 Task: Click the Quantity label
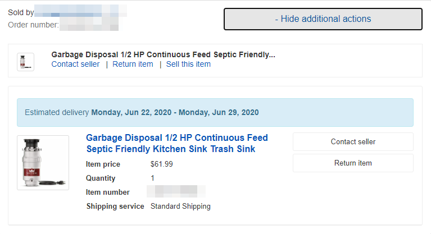coord(101,178)
